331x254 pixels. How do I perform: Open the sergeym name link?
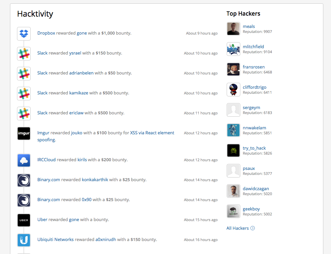pyautogui.click(x=251, y=108)
